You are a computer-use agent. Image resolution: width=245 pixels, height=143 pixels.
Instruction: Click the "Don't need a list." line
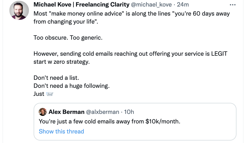(56, 78)
